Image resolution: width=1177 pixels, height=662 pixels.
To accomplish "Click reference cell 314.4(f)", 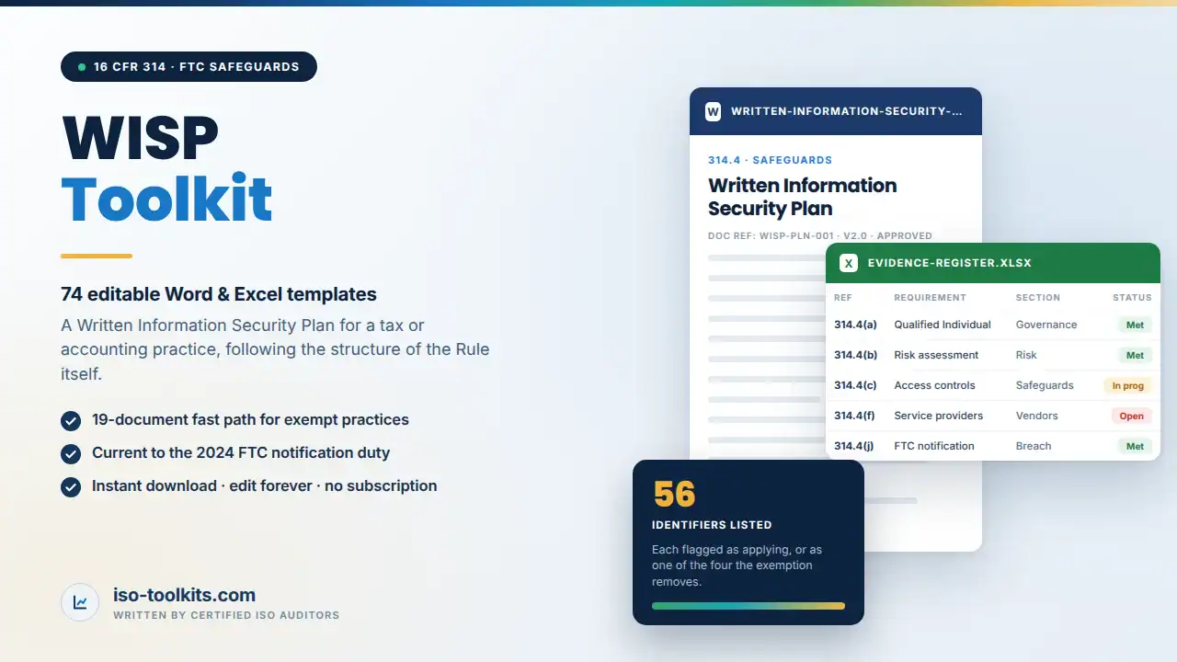I will click(x=854, y=416).
